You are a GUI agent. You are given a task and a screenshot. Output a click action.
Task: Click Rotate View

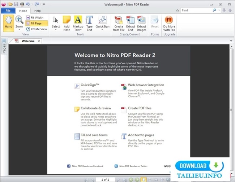point(37,29)
